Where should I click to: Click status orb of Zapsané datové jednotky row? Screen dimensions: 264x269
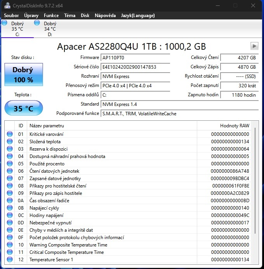10,178
